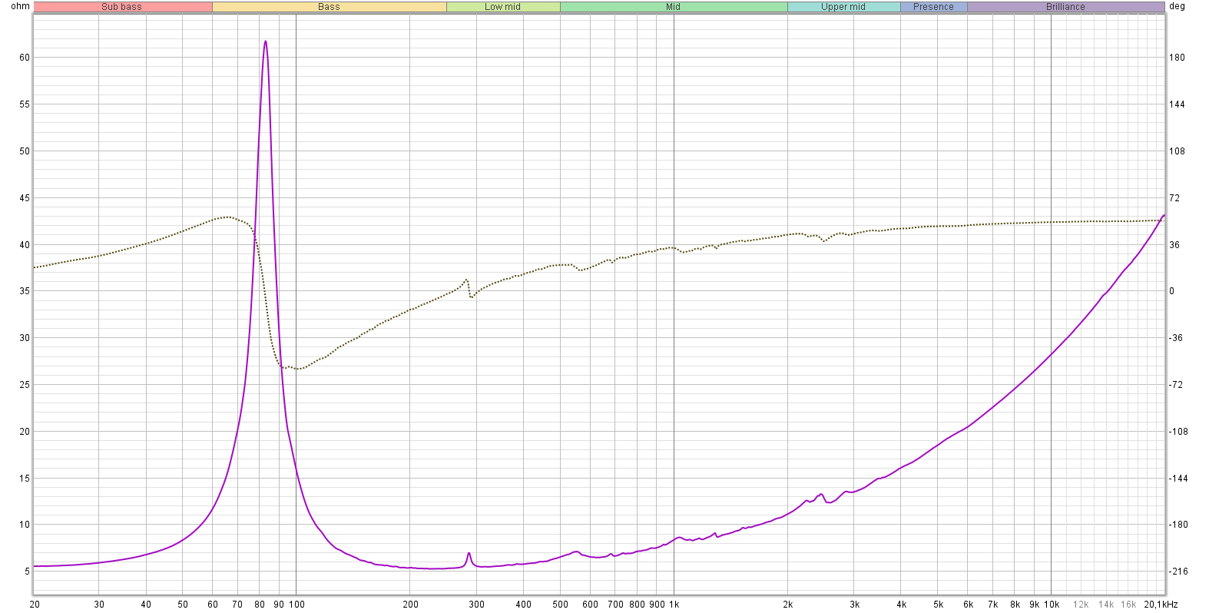The width and height of the screenshot is (1209, 613).
Task: Click the 600 Hz frequency axis tick
Action: pyautogui.click(x=590, y=605)
